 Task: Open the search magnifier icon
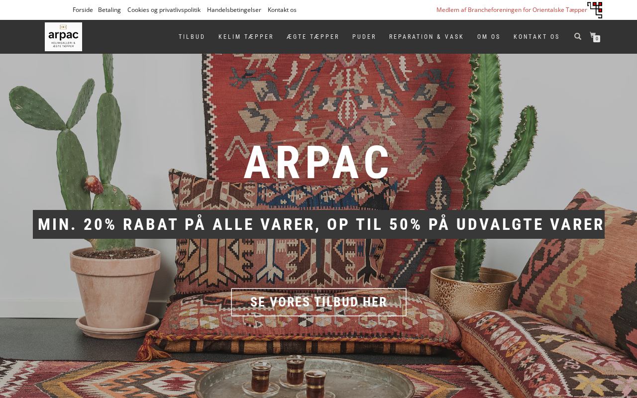[578, 36]
